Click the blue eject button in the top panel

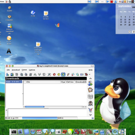(115, 2)
